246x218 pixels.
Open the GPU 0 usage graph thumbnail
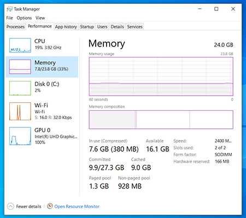(20, 136)
